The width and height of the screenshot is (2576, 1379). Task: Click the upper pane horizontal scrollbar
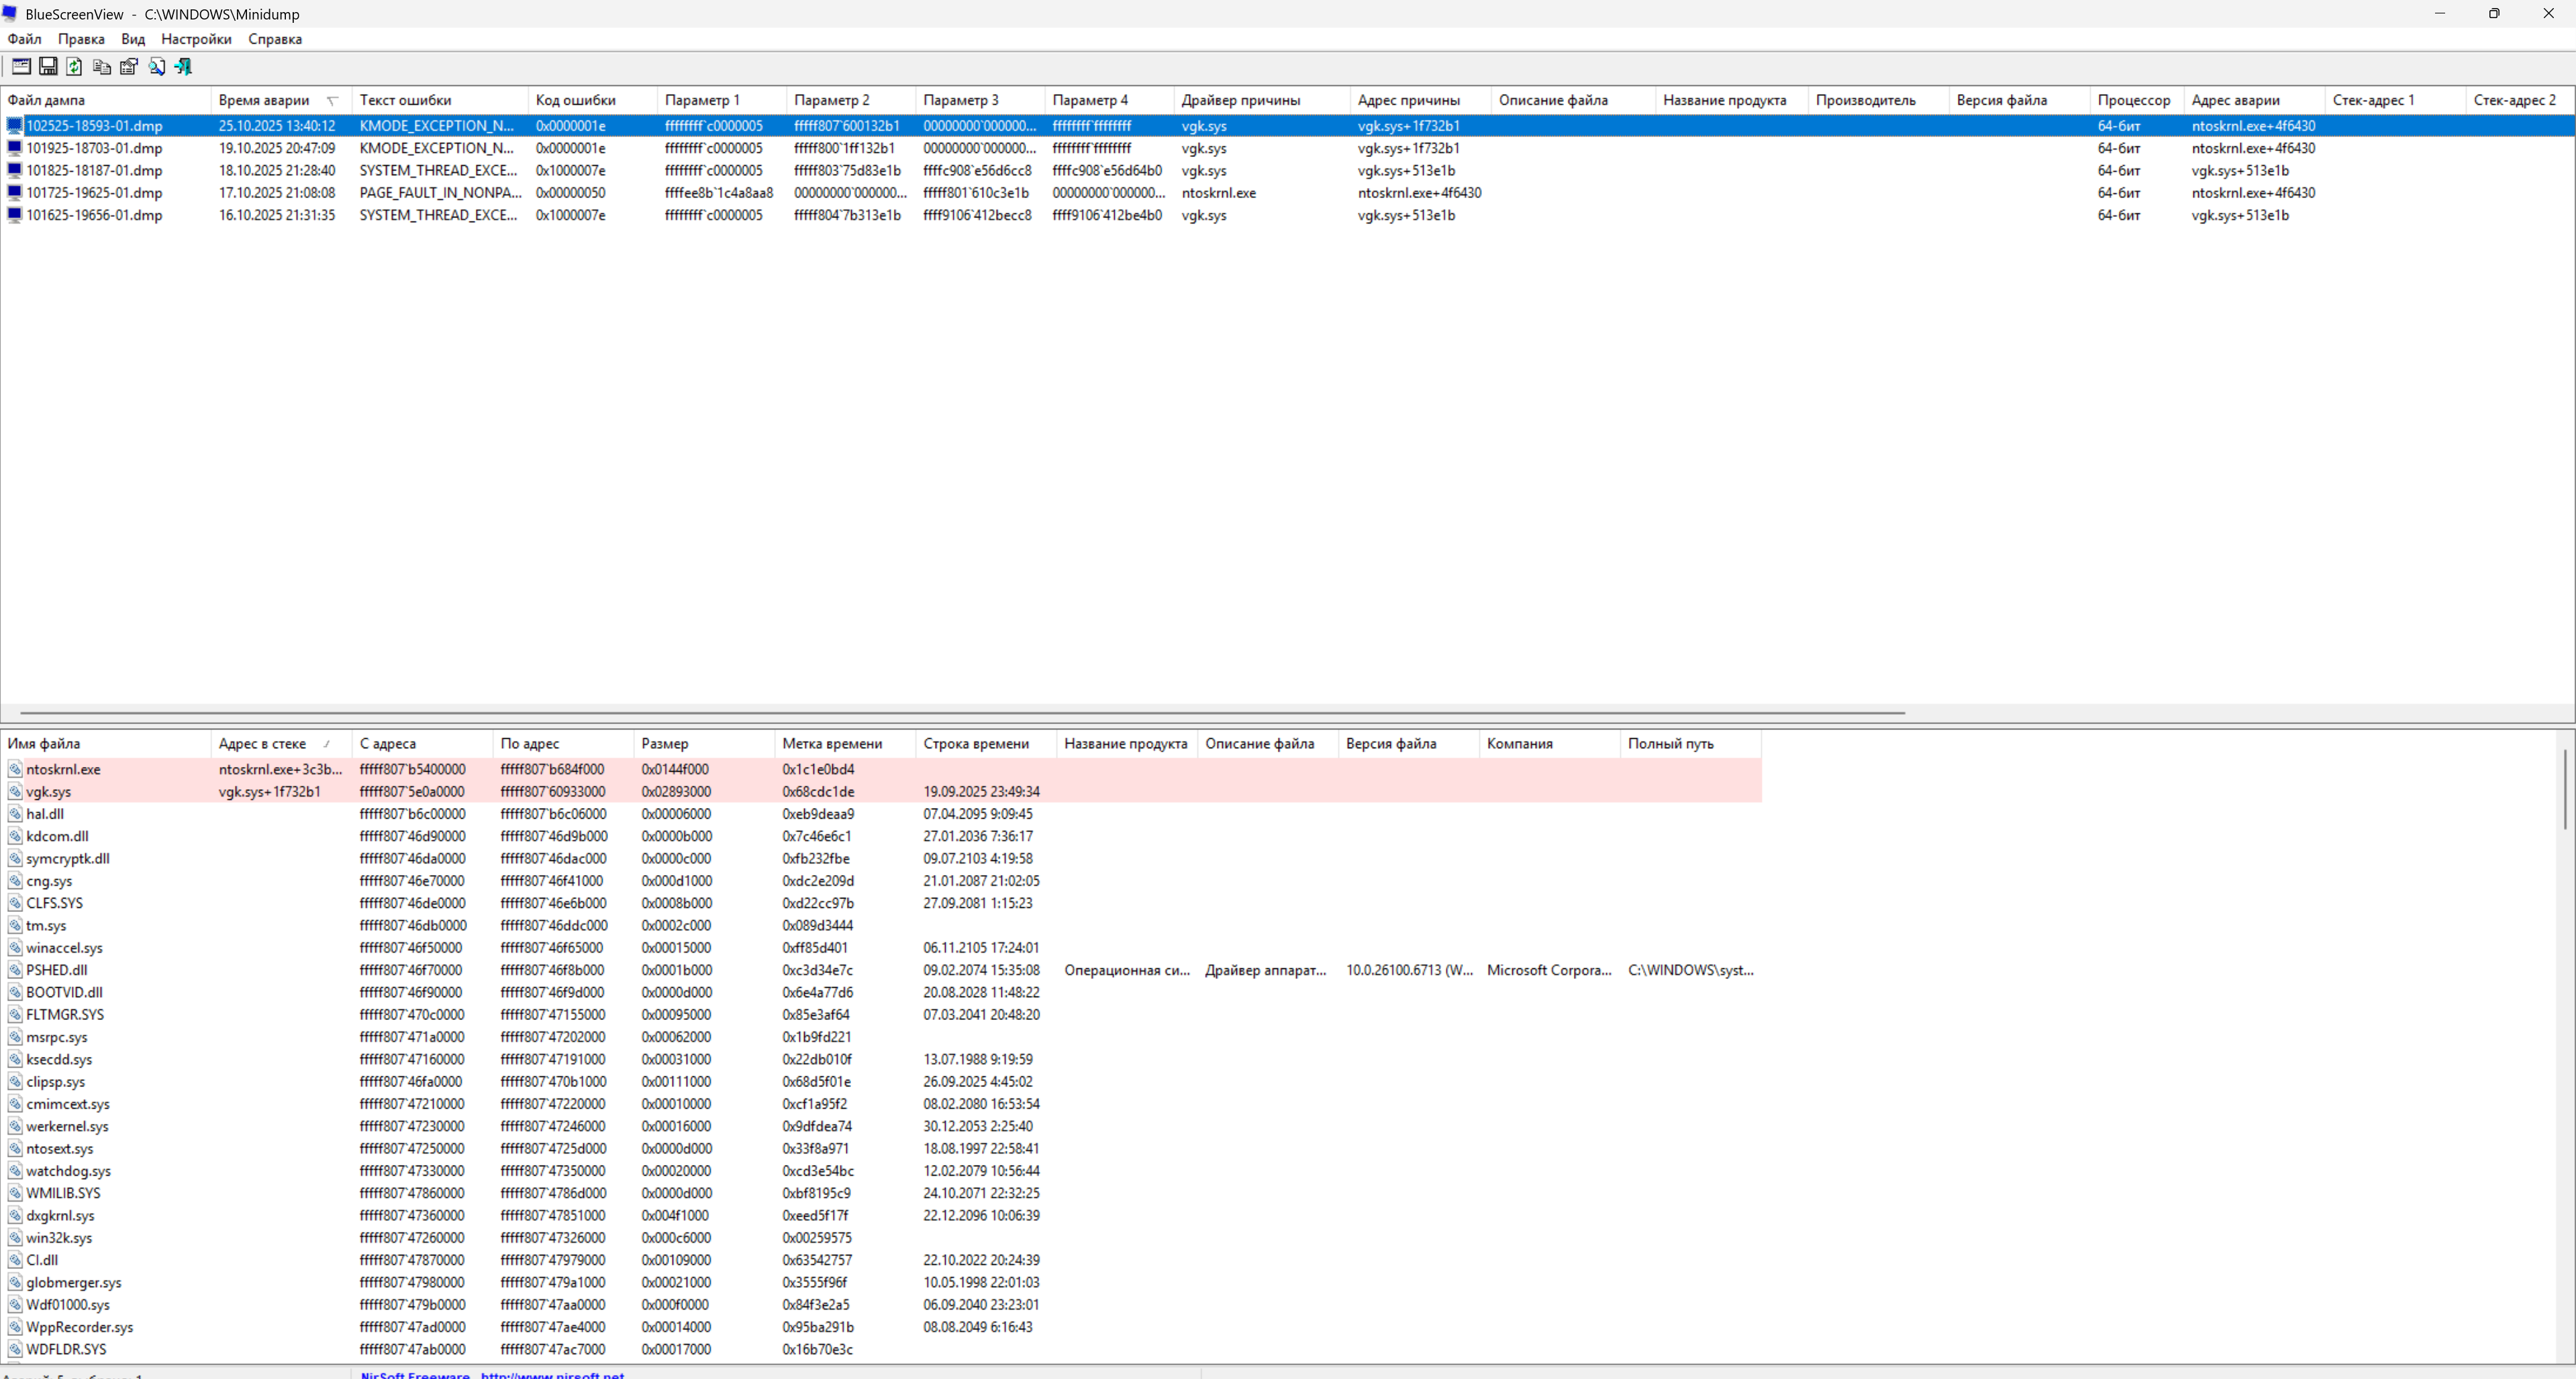[962, 713]
